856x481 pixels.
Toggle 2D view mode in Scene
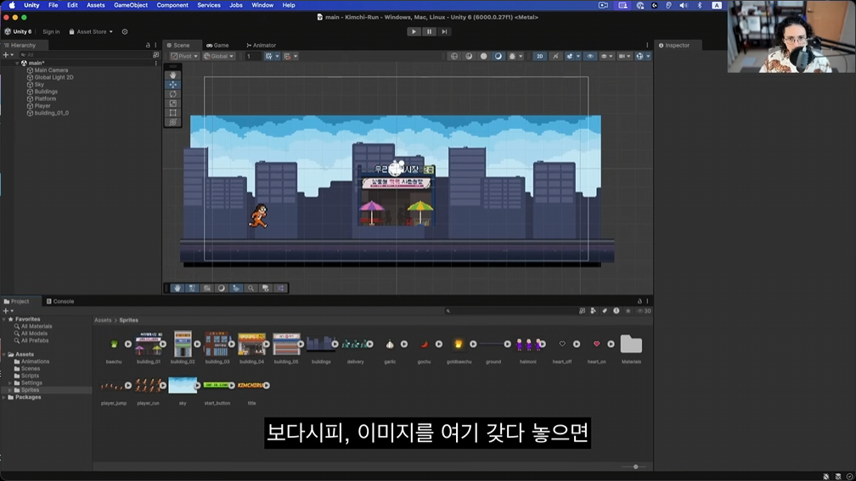pos(539,56)
